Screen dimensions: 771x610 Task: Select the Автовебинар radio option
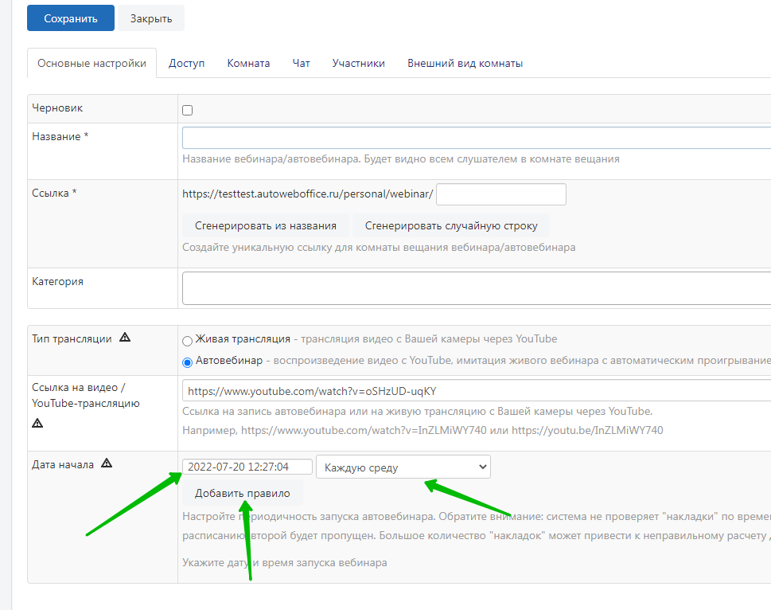coord(188,362)
